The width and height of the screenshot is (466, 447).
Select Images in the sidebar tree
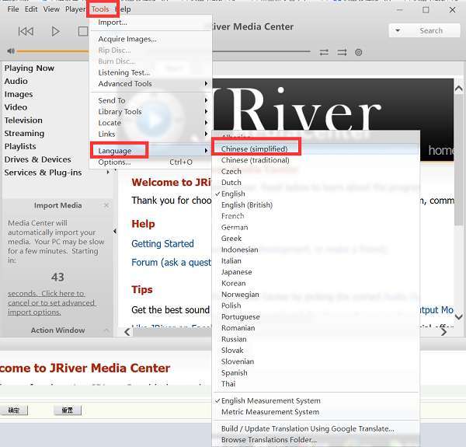[x=19, y=94]
